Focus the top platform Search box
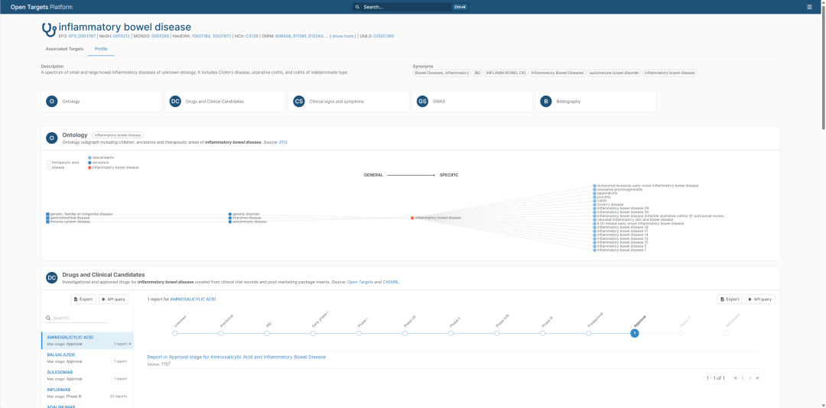826x408 pixels. (x=411, y=7)
